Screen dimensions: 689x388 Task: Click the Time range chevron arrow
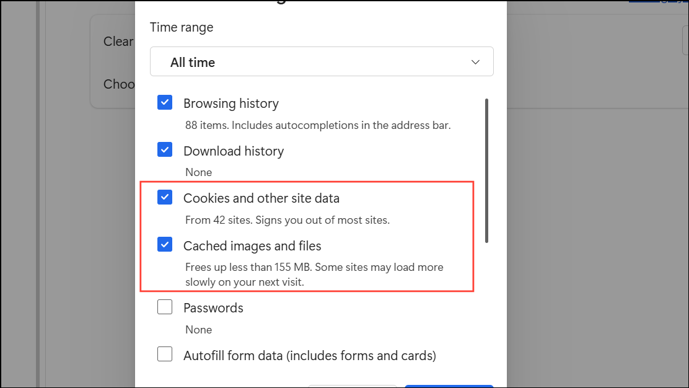point(475,62)
